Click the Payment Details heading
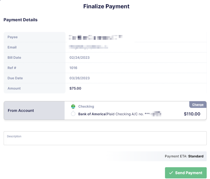210x179 pixels. pyautogui.click(x=21, y=20)
